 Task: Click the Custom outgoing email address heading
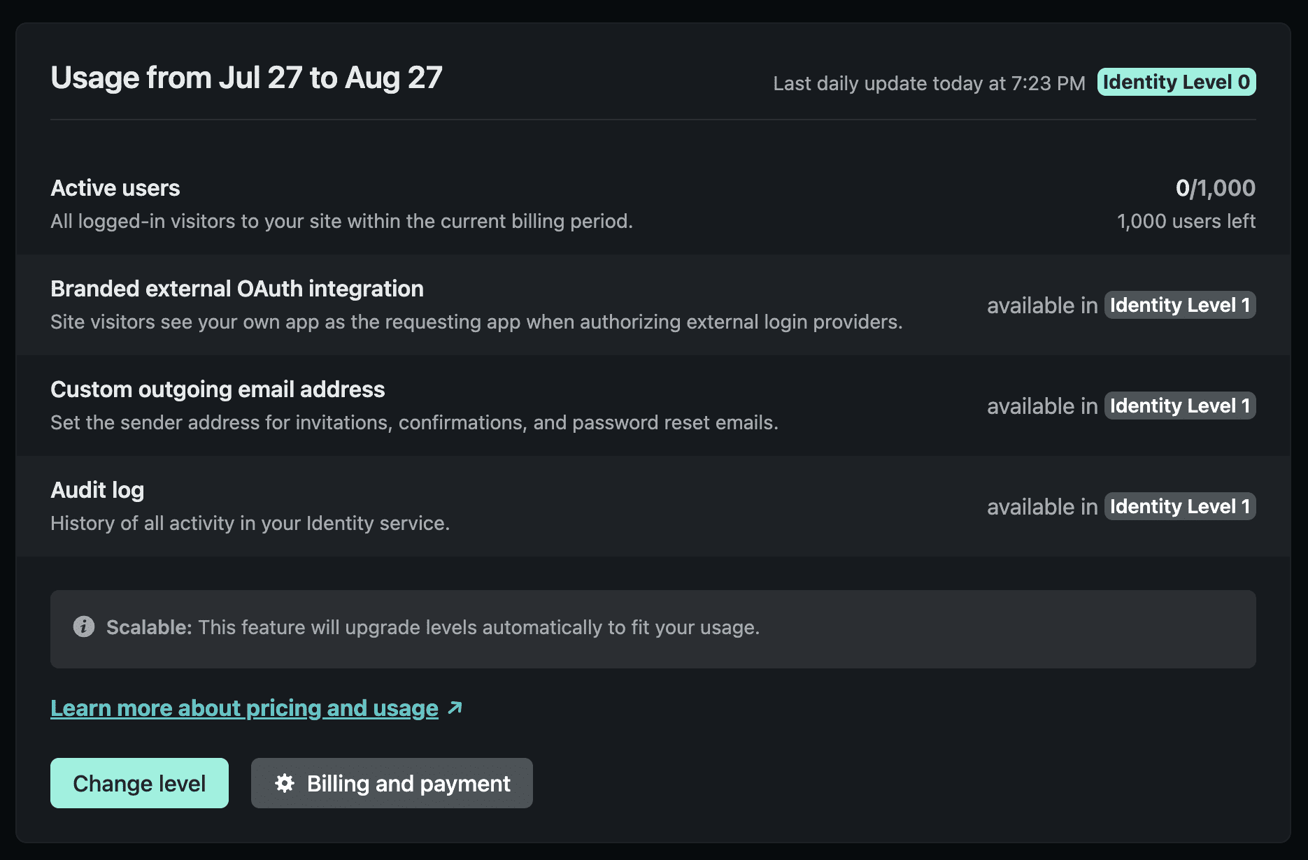(218, 389)
